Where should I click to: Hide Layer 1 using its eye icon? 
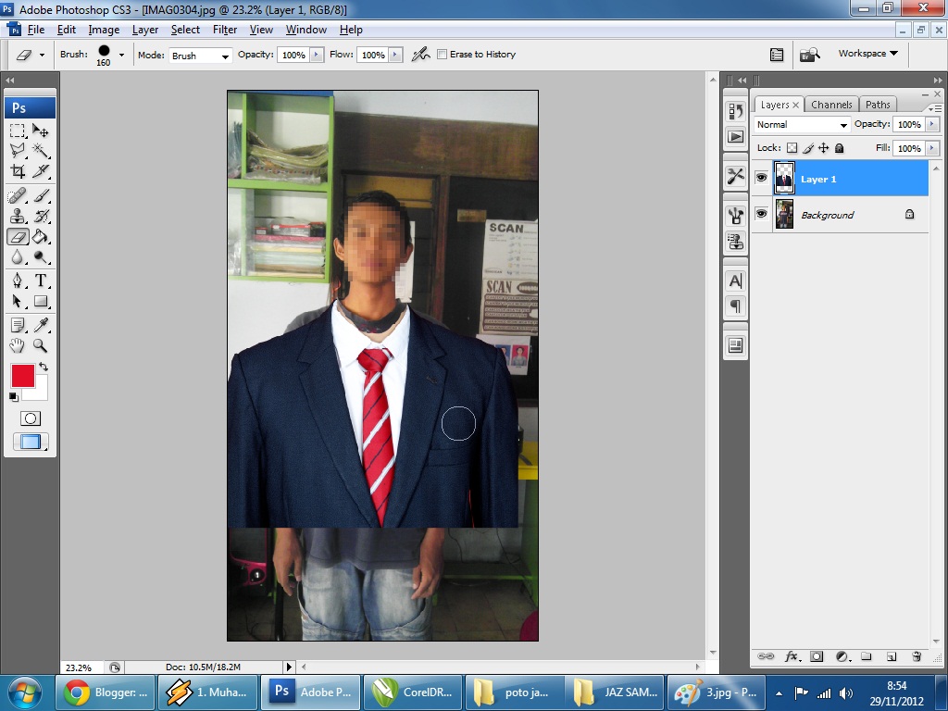[x=761, y=179]
